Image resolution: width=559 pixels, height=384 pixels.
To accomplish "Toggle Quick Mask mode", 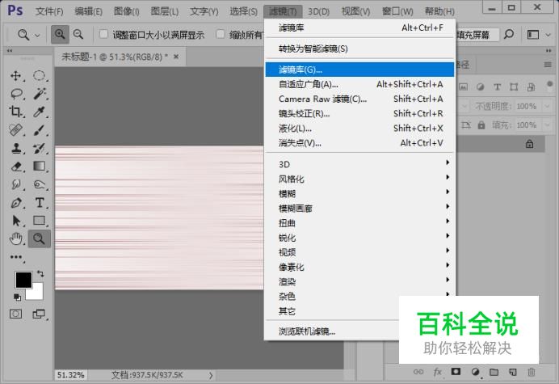I will [15, 314].
